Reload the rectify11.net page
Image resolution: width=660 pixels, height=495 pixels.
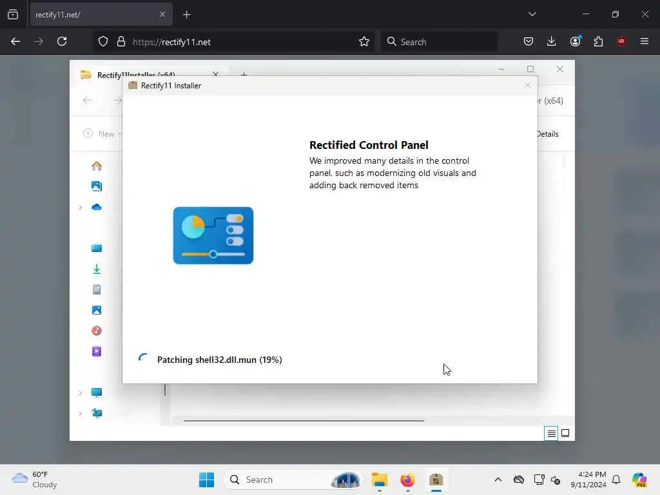(x=62, y=42)
